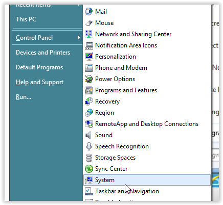Click the Storage Spaces drives icon
Image resolution: width=223 pixels, height=205 pixels.
point(89,158)
